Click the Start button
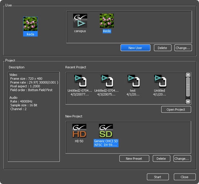 click(x=158, y=177)
